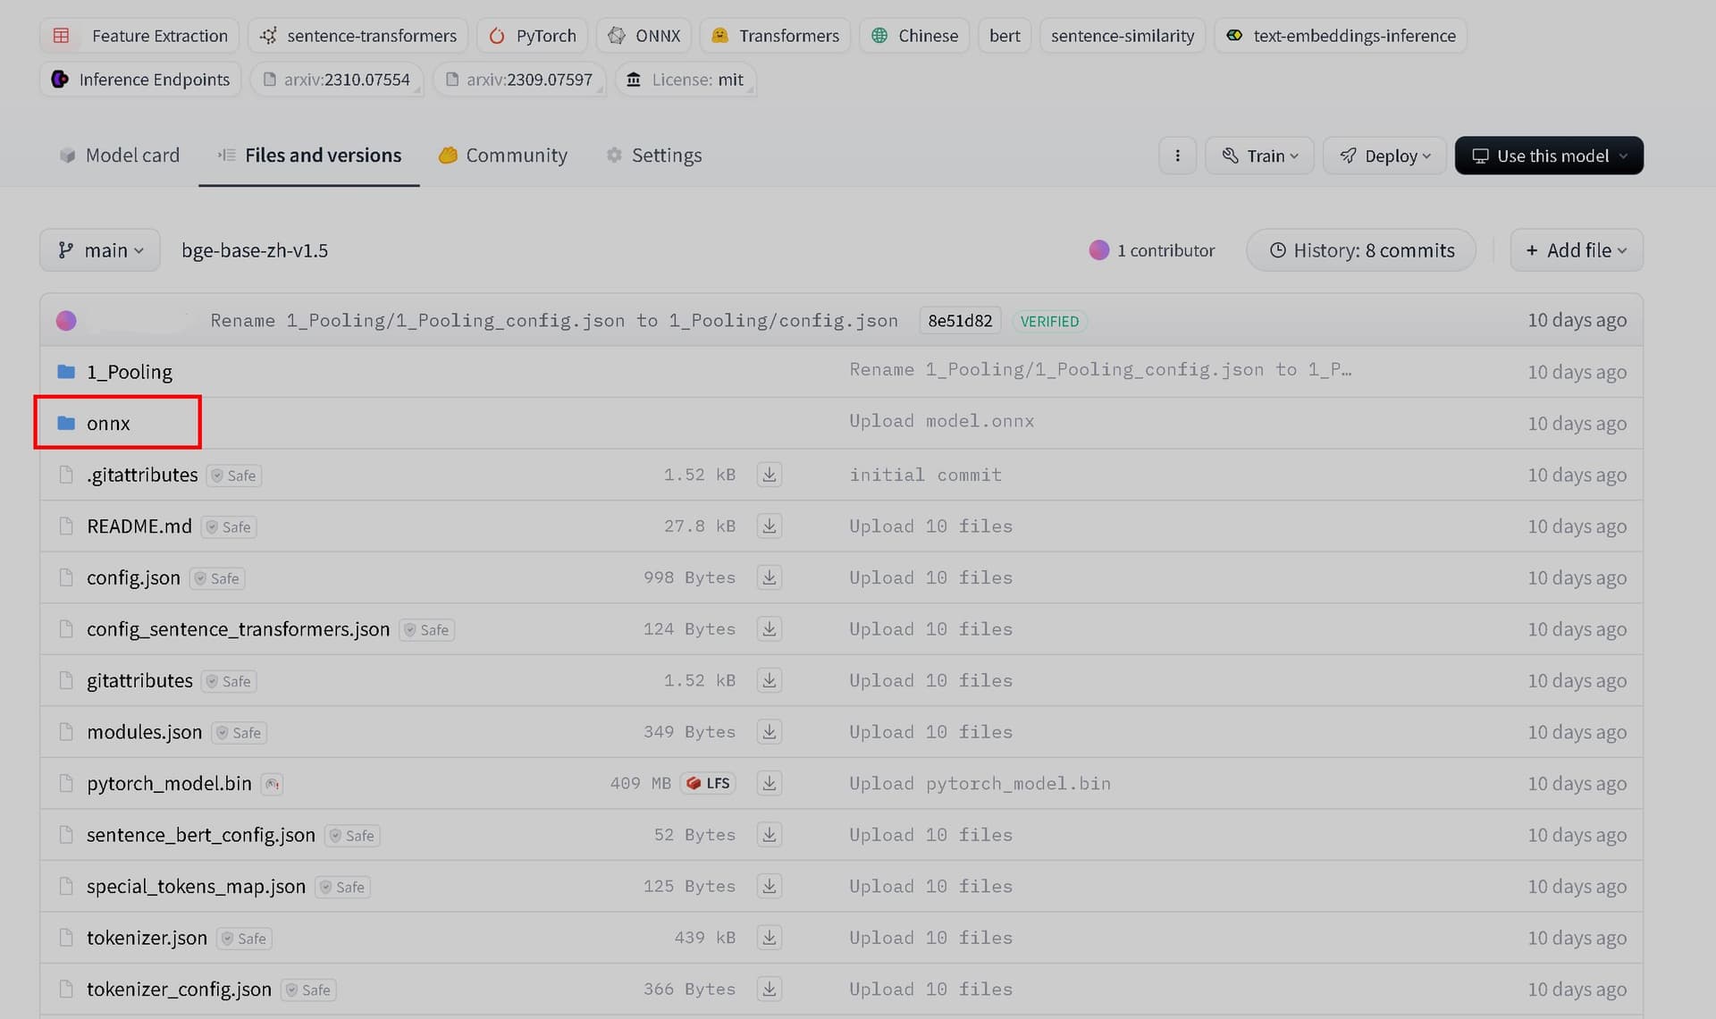This screenshot has width=1716, height=1019.
Task: Click the 1_Pooling folder icon
Action: click(x=66, y=371)
